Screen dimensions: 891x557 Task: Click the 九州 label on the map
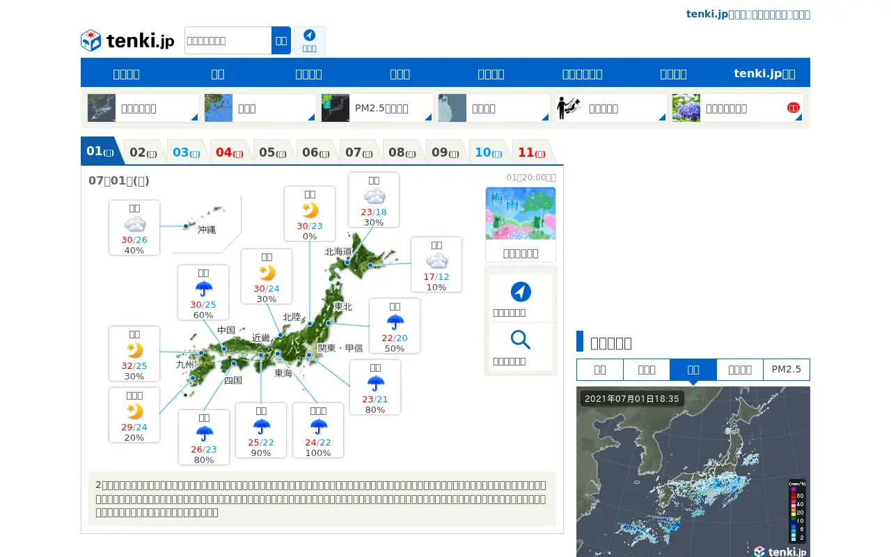tap(185, 364)
